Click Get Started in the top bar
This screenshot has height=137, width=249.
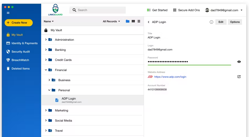pyautogui.click(x=160, y=10)
